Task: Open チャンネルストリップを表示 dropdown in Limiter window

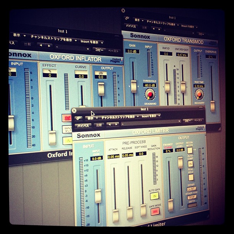Action: pos(120,117)
